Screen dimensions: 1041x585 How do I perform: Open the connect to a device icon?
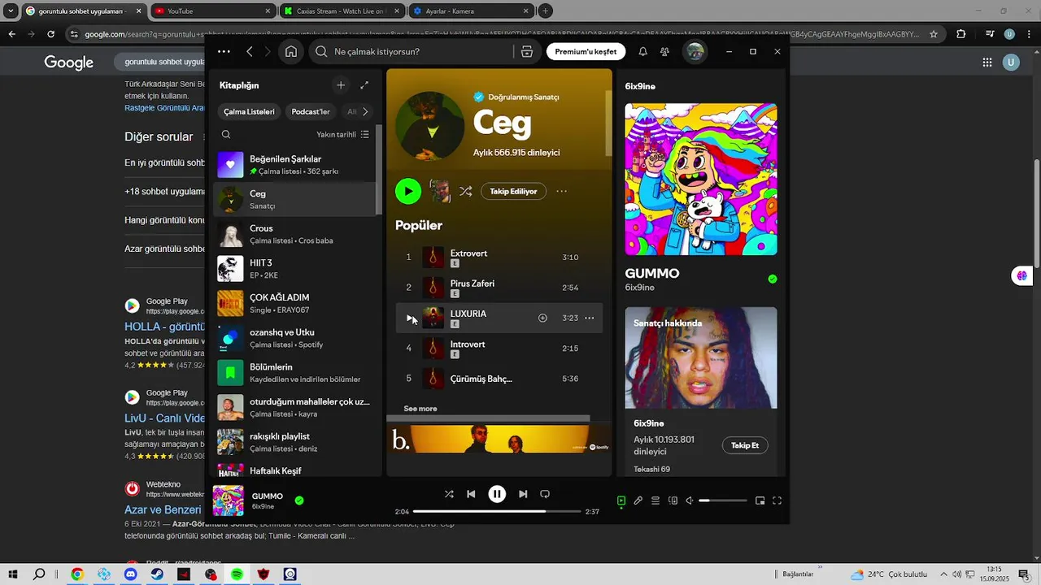[x=673, y=500]
